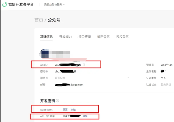Image resolution: width=174 pixels, height=122 pixels.
Task: Click the 管理员 label
Action: [x=150, y=65]
